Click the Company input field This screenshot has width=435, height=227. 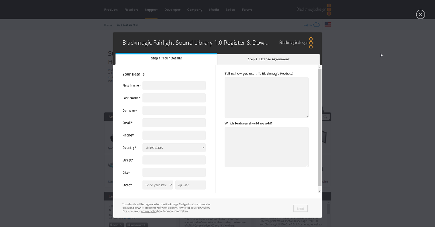click(174, 110)
